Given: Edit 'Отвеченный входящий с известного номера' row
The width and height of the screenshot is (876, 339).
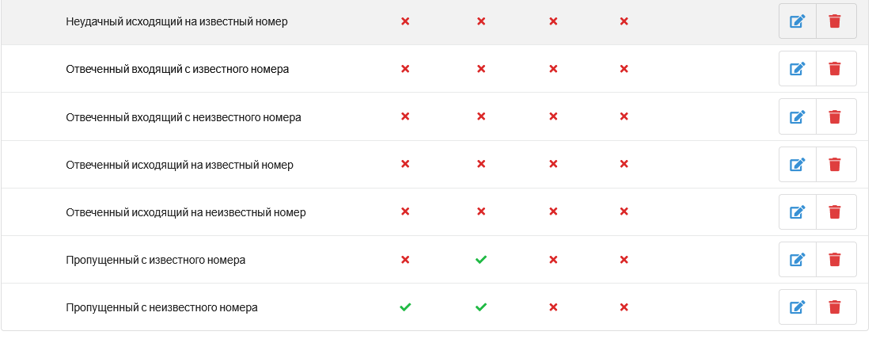Looking at the screenshot, I should point(798,69).
